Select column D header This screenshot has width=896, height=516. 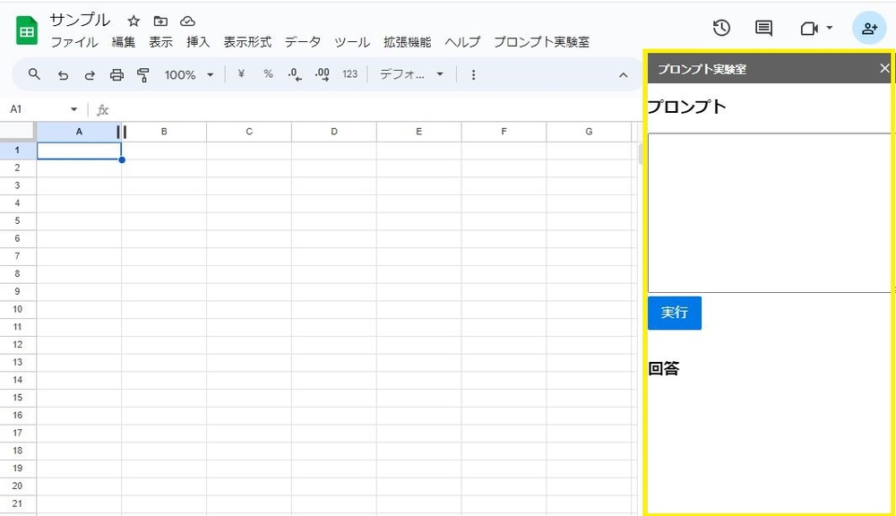tap(334, 132)
